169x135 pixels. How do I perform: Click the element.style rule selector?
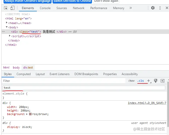(13, 94)
